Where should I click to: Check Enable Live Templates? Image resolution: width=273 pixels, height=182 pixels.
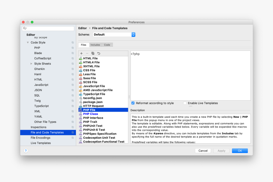pyautogui.click(x=185, y=103)
